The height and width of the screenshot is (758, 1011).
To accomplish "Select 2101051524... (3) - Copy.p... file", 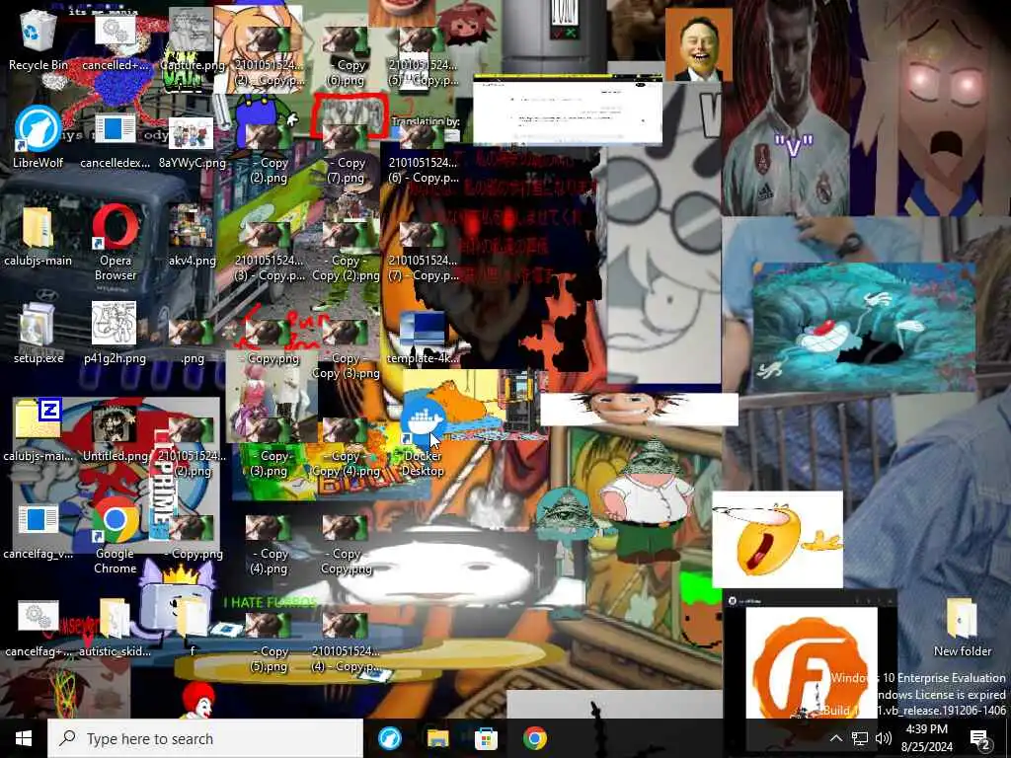I will point(269,253).
